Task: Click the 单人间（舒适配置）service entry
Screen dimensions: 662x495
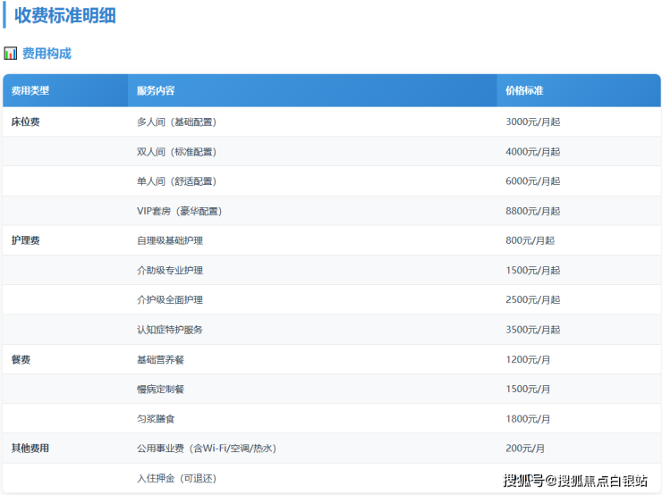Action: [x=176, y=181]
